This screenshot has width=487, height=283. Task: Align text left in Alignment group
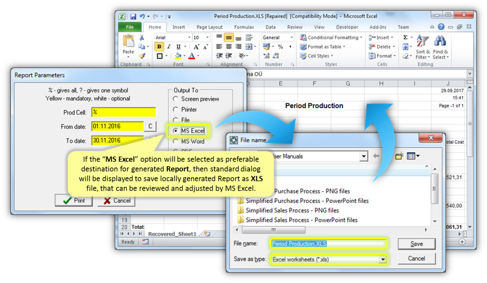click(x=219, y=47)
